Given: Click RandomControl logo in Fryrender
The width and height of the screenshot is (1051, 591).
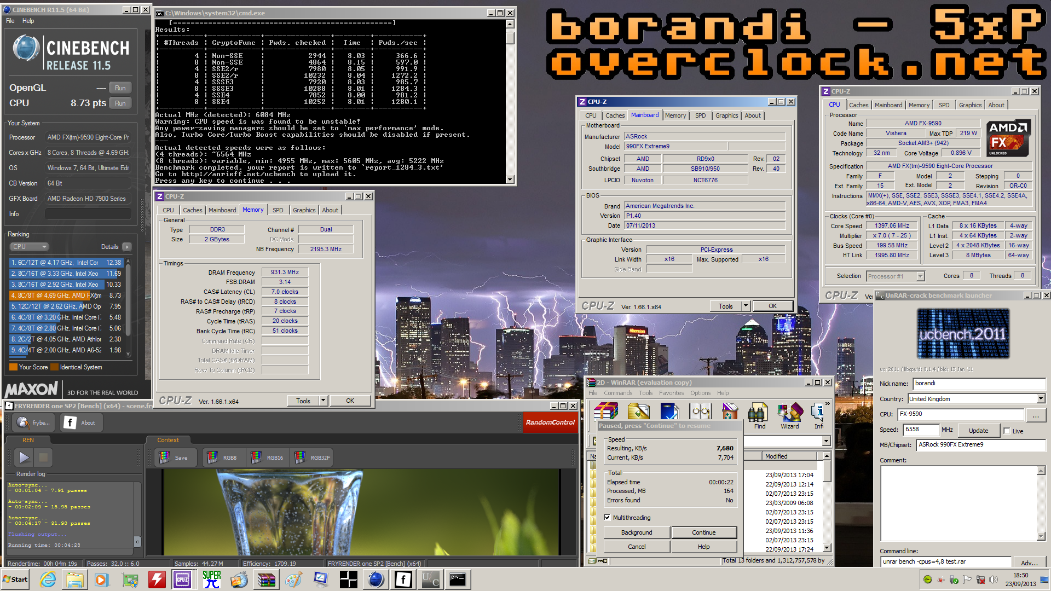Looking at the screenshot, I should [550, 422].
